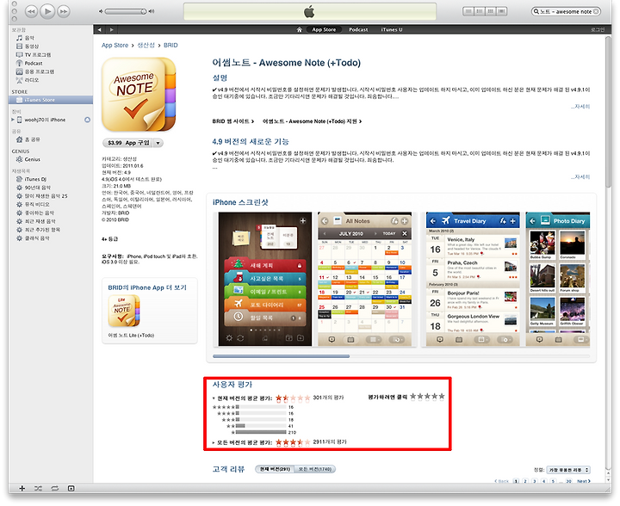
Task: Expand 4.9 new features 자세히 link
Action: pos(580,177)
